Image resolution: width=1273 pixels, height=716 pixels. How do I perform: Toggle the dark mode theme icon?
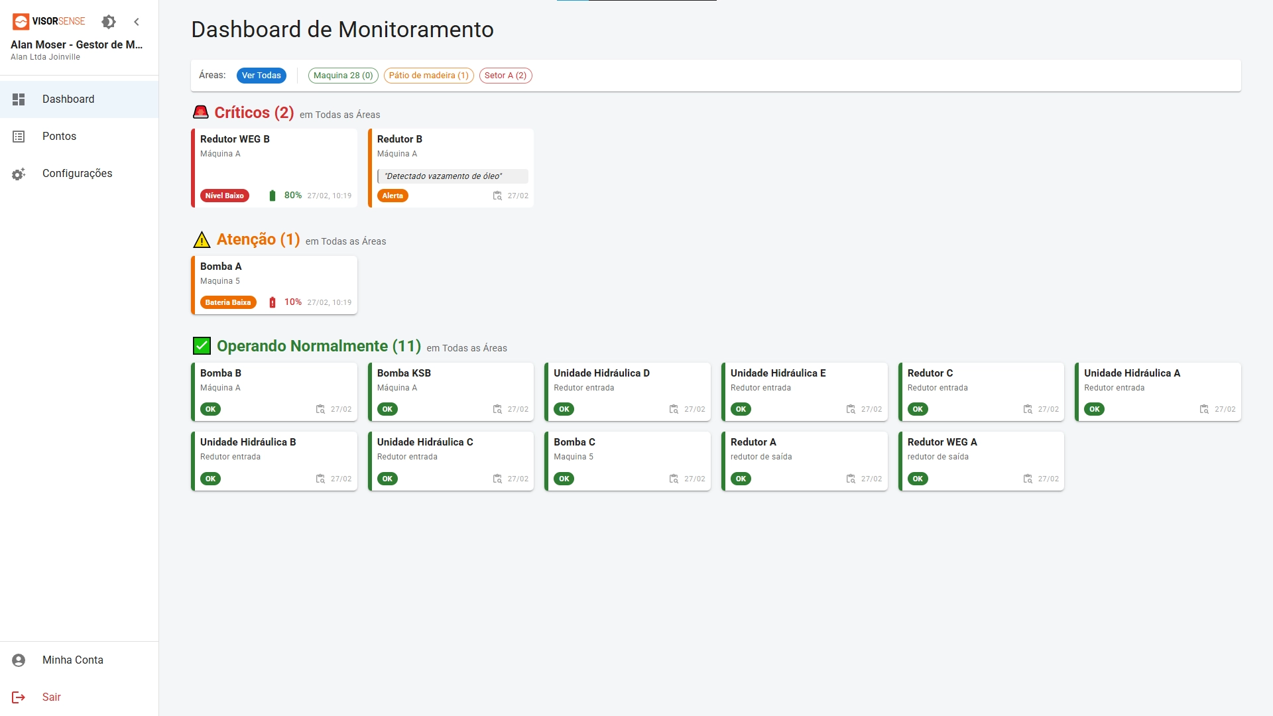click(109, 21)
